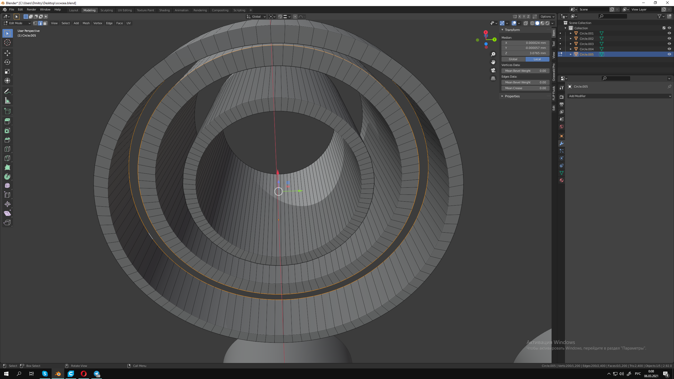Pick the Add Cube tool

click(x=7, y=111)
